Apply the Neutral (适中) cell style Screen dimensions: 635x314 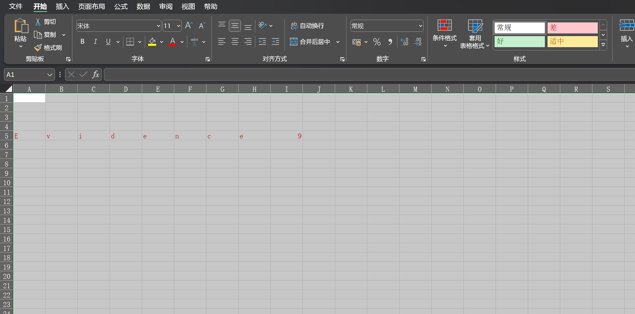573,41
